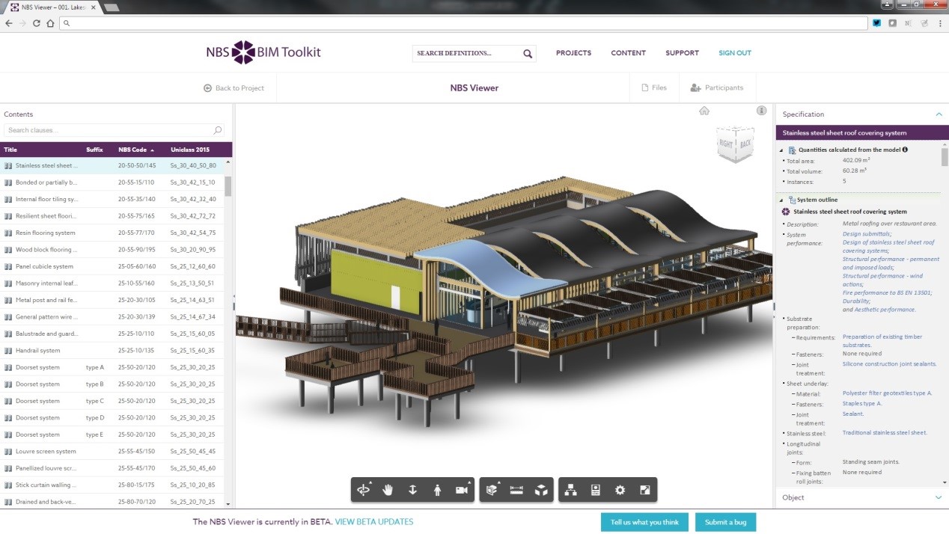Toggle fullscreen viewer mode
The image size is (949, 534).
click(645, 489)
